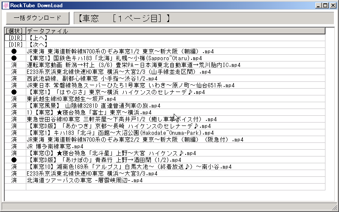Viewport: 339px width, 212px height.
Task: Select file JR東海 東海道新幹線N700系のぞみ車窓1/2
Action: click(x=175, y=51)
